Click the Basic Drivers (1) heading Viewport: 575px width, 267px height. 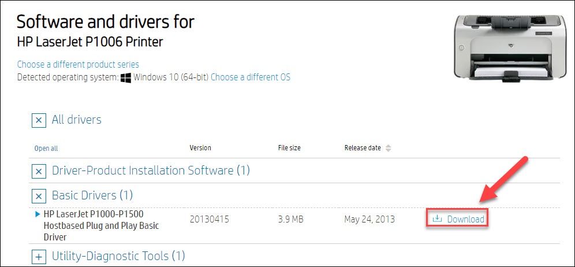point(92,195)
